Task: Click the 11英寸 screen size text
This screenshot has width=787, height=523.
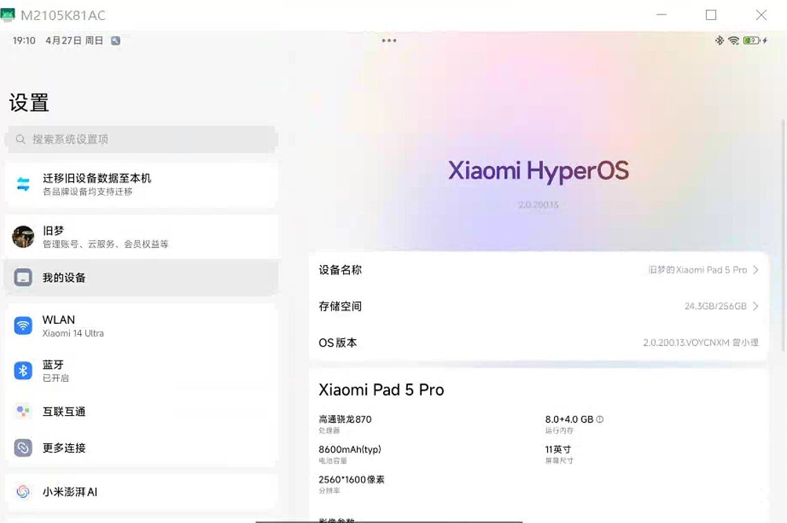Action: click(558, 449)
